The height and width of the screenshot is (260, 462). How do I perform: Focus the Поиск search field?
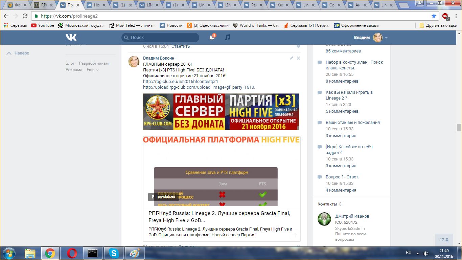[160, 37]
